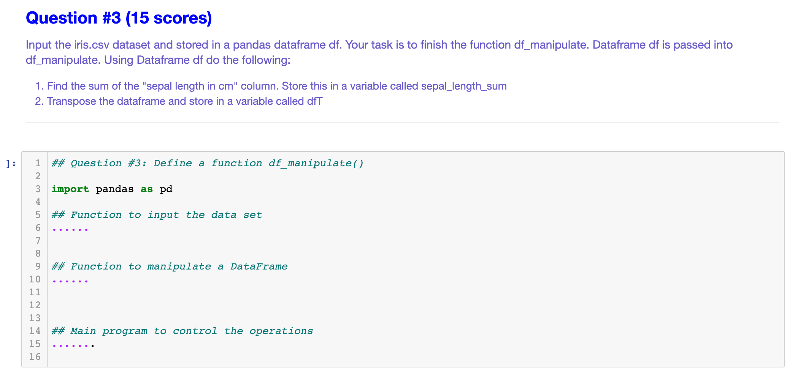Click the Function to input comment

coord(157,214)
